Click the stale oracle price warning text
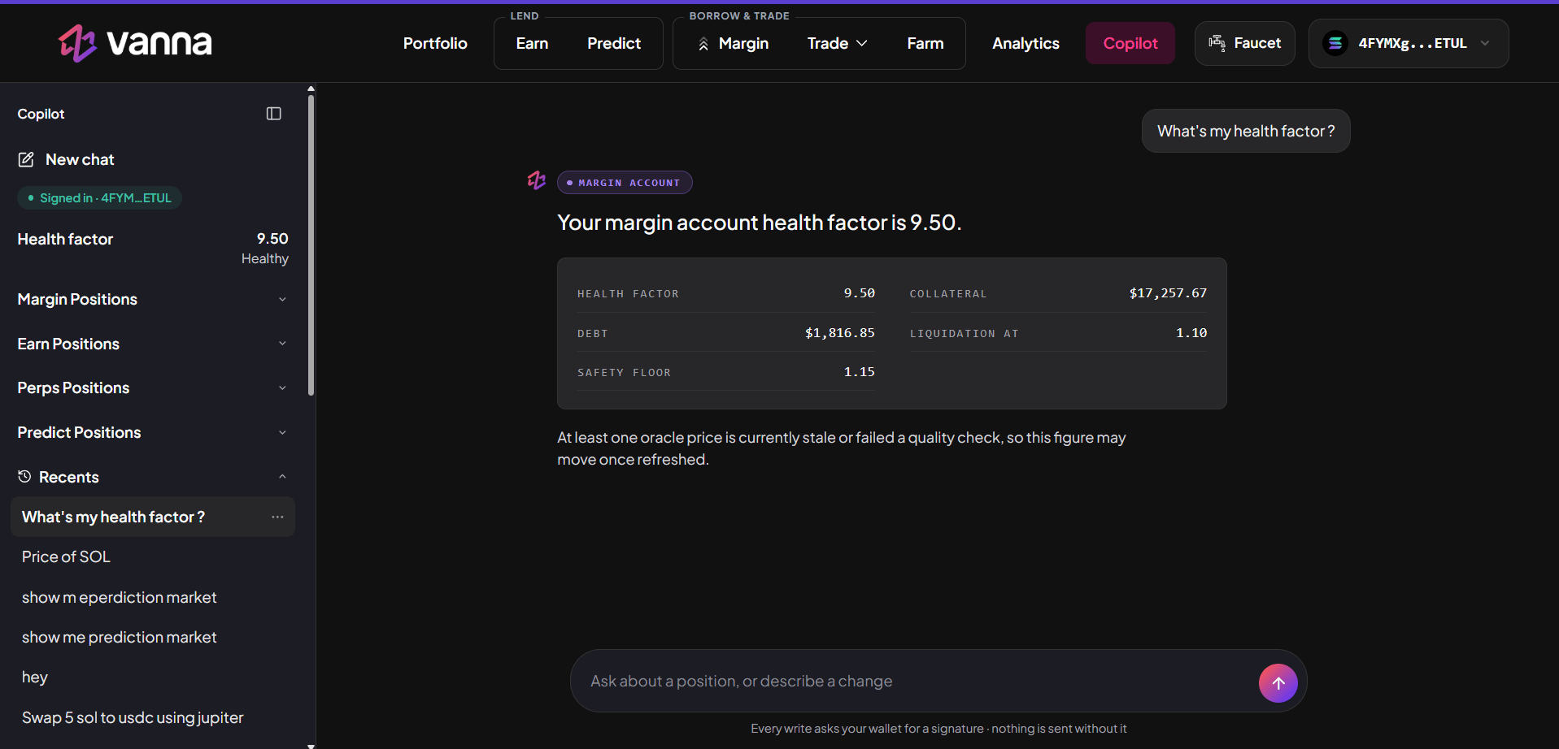The height and width of the screenshot is (749, 1559). [x=841, y=448]
